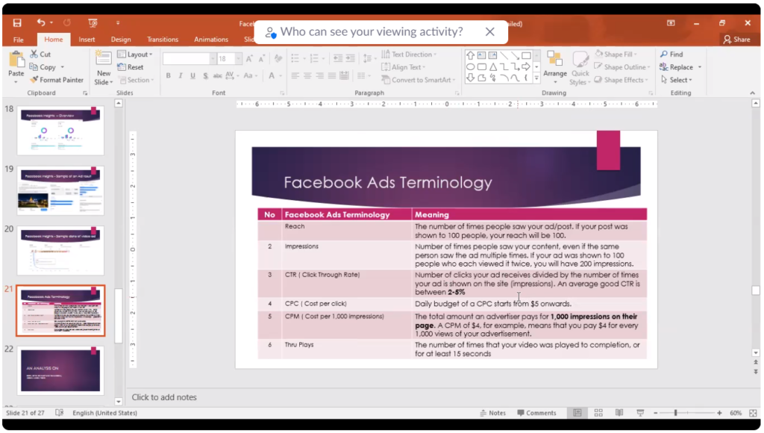Select the Format Painter tool
Image resolution: width=764 pixels, height=433 pixels.
[57, 80]
